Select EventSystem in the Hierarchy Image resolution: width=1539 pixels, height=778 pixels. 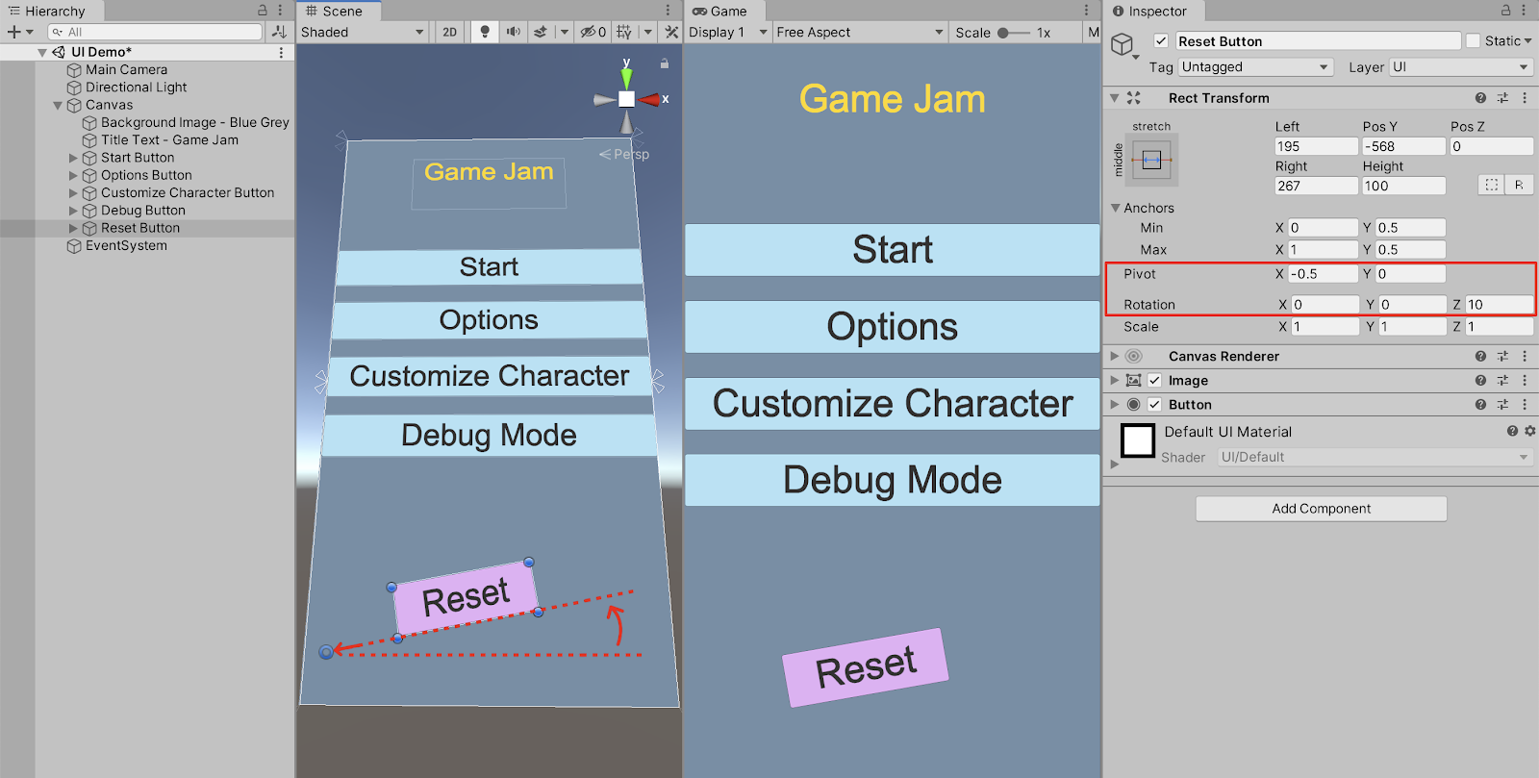coord(126,246)
